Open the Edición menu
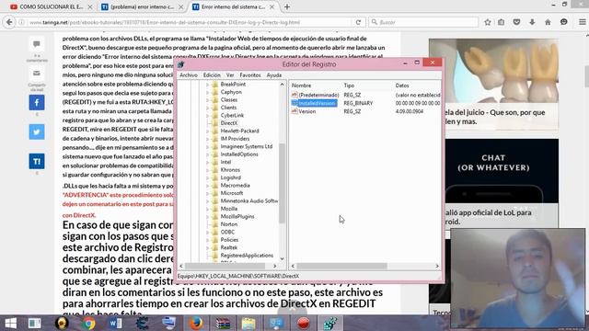Image resolution: width=589 pixels, height=331 pixels. pos(212,75)
